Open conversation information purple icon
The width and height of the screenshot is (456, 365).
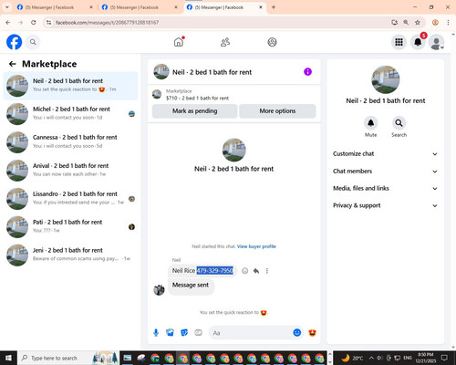click(x=307, y=72)
